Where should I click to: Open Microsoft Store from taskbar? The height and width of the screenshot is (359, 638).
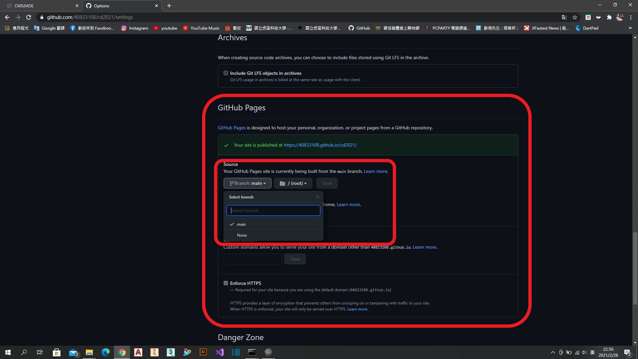click(x=56, y=352)
